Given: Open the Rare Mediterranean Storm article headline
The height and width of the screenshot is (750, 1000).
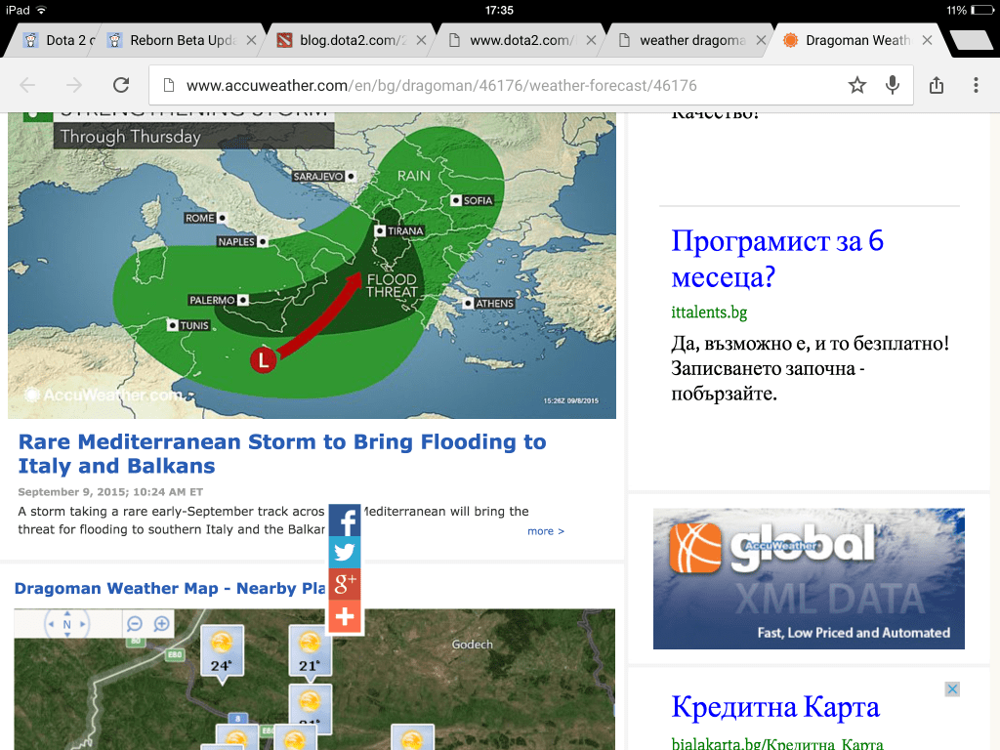Looking at the screenshot, I should 282,453.
